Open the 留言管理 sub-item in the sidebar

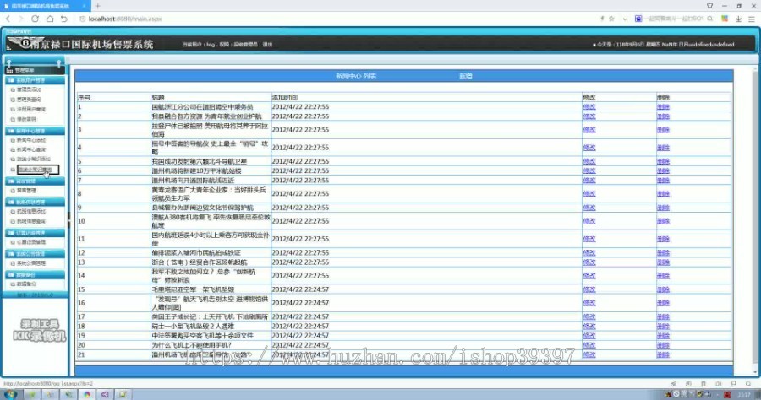(x=26, y=191)
